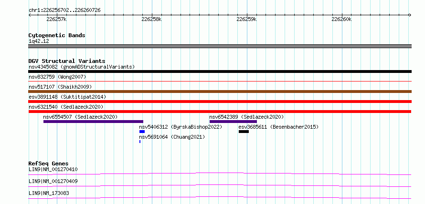Click the 1q42.12 band label
Image resolution: width=425 pixels, height=204 pixels.
(39, 41)
